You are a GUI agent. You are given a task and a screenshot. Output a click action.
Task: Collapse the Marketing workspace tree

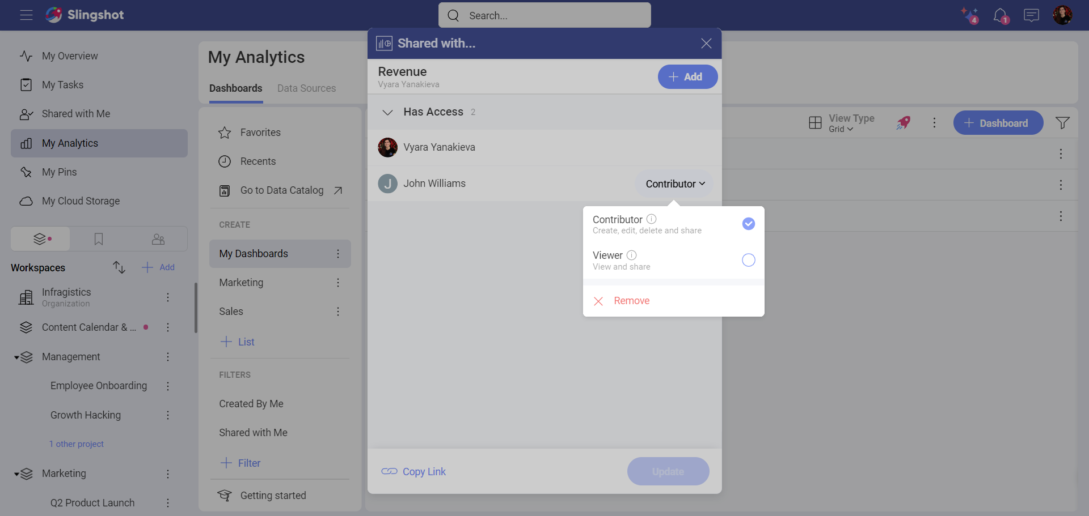point(17,474)
